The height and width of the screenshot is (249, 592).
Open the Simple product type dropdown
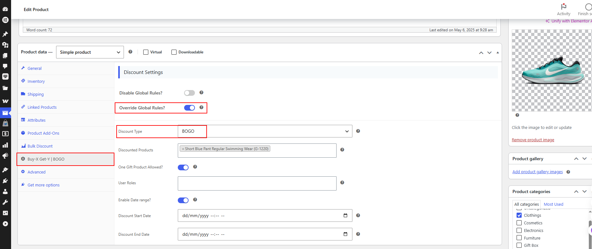tap(90, 52)
